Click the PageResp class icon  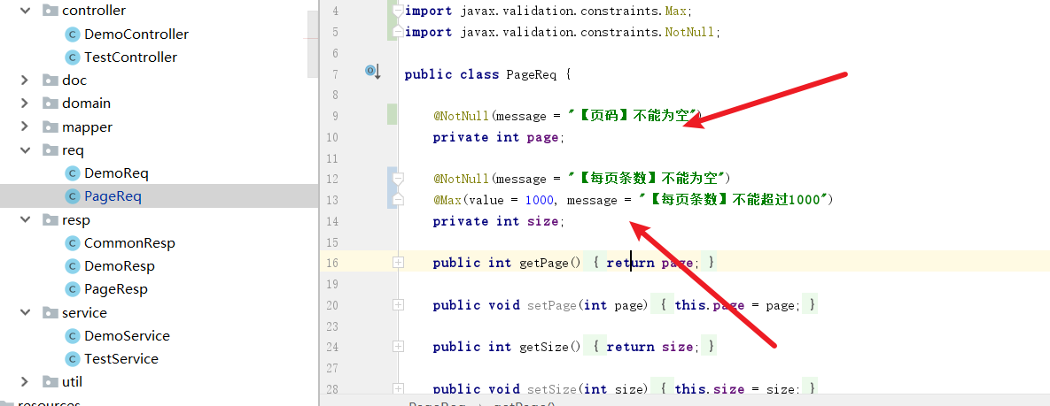click(x=73, y=289)
